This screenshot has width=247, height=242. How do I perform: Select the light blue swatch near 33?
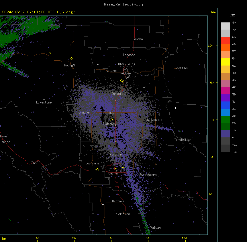pyautogui.click(x=225, y=112)
